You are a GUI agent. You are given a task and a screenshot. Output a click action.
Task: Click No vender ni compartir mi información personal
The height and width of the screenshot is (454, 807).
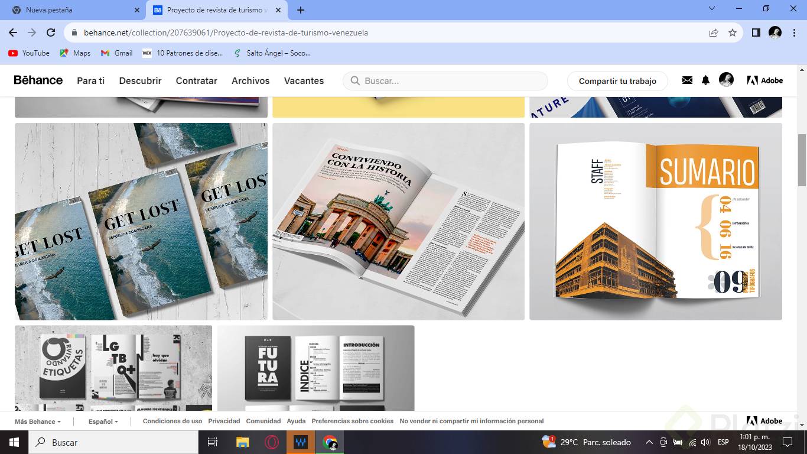click(x=471, y=421)
